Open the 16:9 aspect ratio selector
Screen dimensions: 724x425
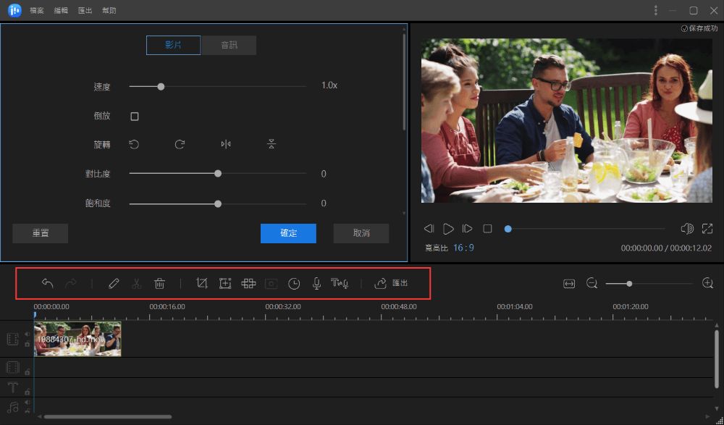click(463, 248)
